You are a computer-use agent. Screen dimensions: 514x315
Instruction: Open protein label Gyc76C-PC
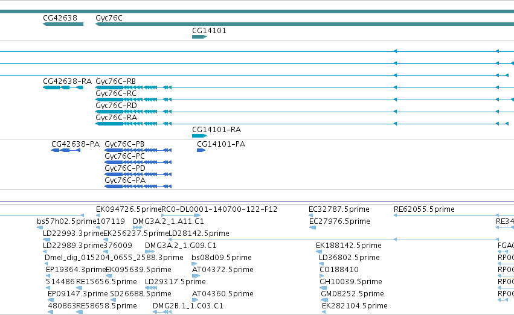[124, 156]
